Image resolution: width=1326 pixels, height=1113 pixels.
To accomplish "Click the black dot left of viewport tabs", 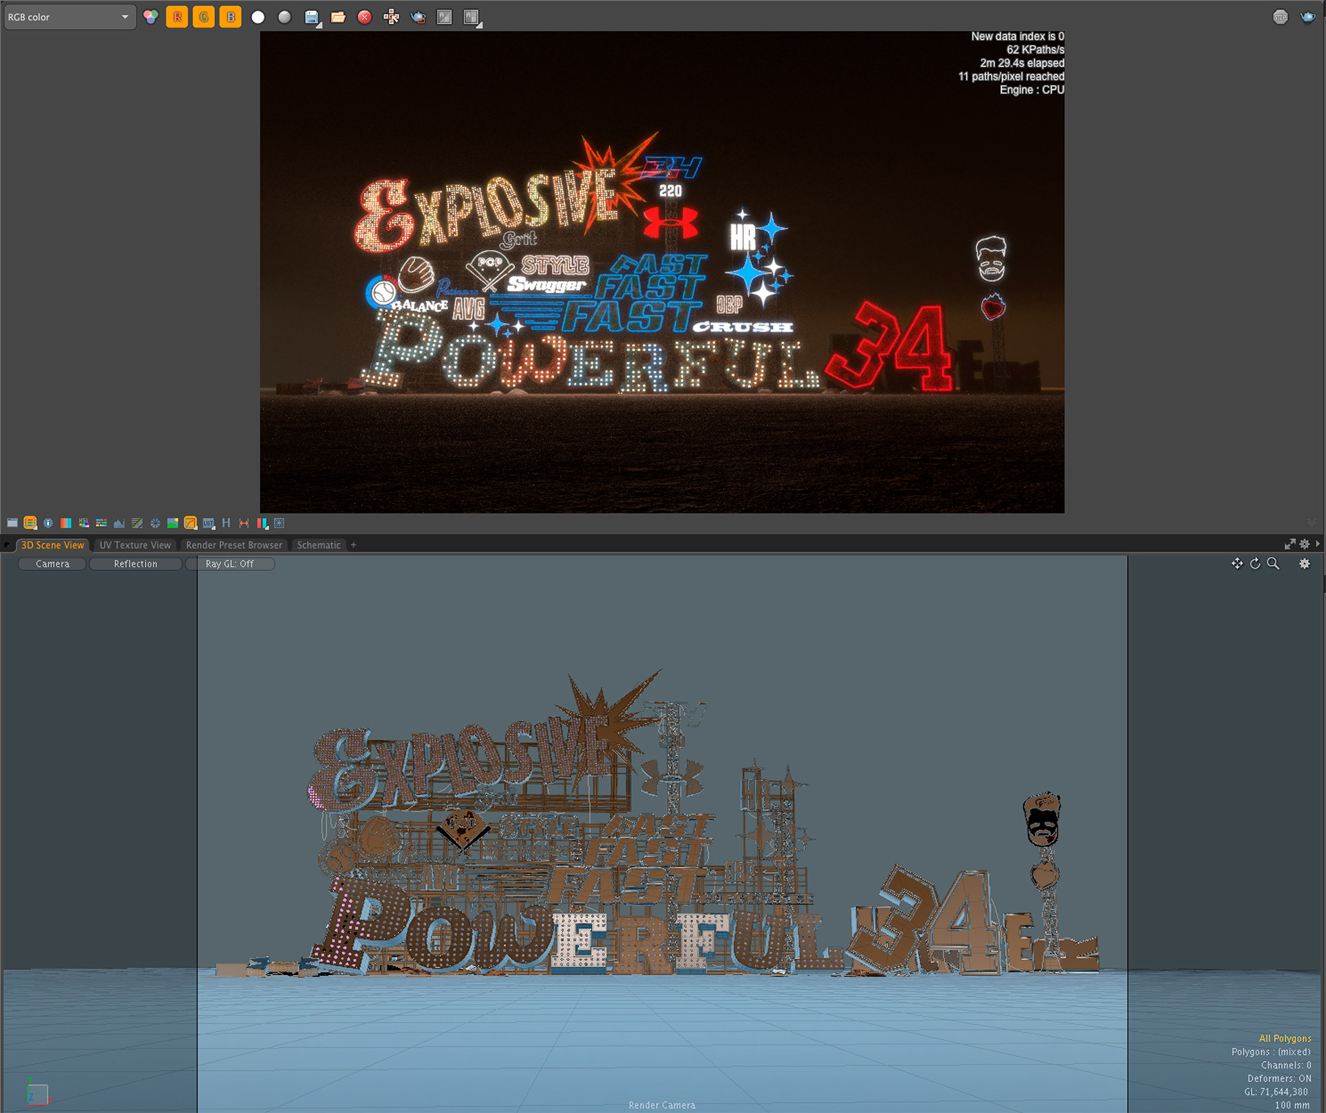I will coord(7,545).
